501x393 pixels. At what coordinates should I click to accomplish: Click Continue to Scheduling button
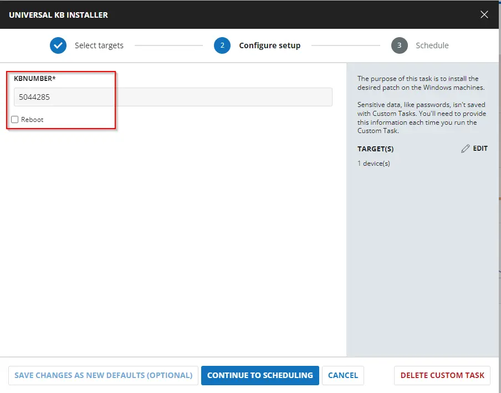tap(260, 375)
